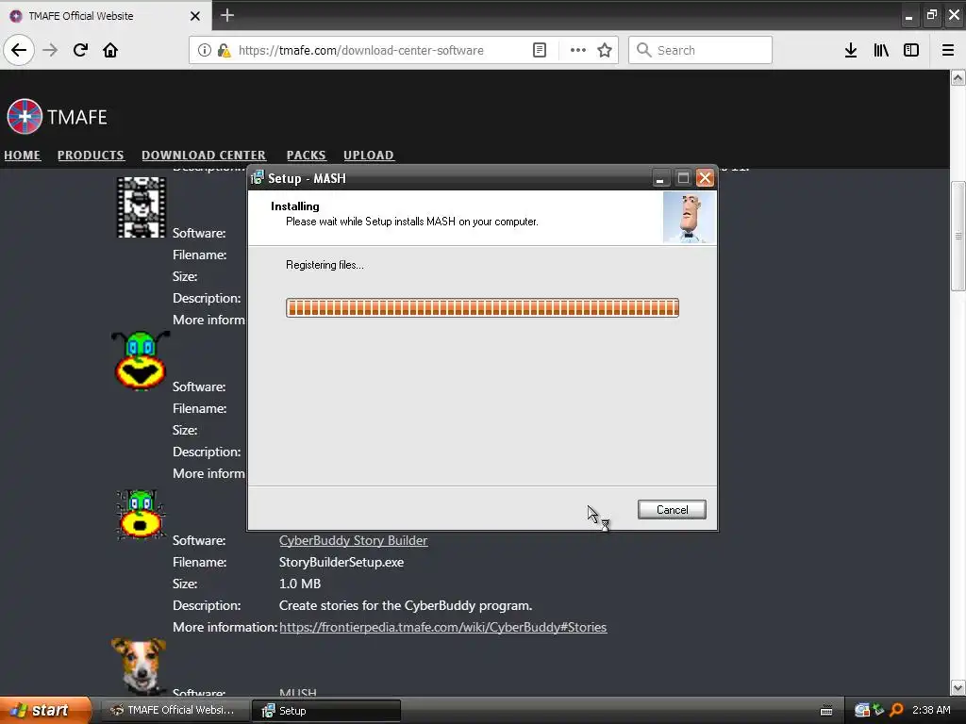
Task: Click the TMAFE logo
Action: [57, 116]
